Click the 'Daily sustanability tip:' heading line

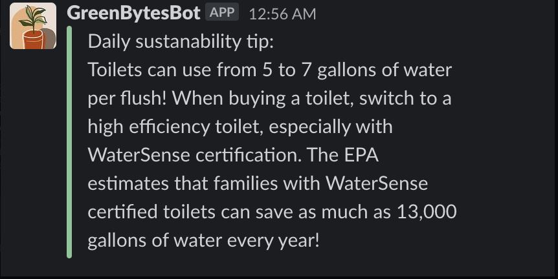click(181, 42)
